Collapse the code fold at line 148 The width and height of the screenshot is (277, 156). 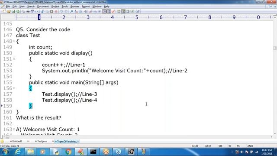[14, 41]
